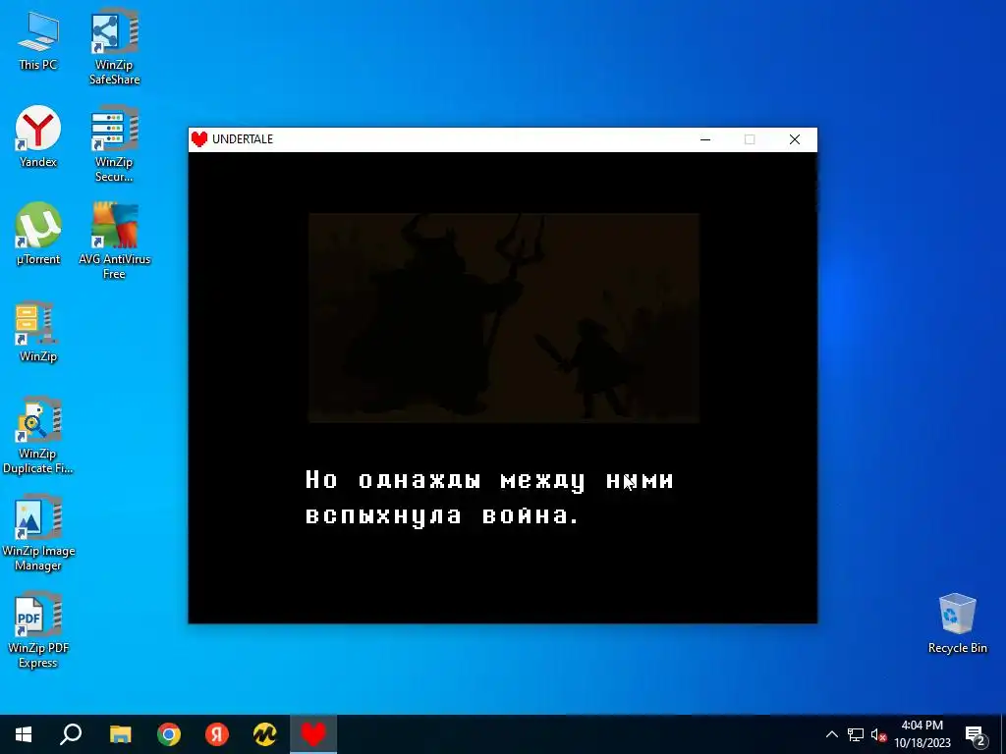The height and width of the screenshot is (754, 1006).
Task: Select the WinZip Image Manager desktop icon
Action: pos(38,533)
